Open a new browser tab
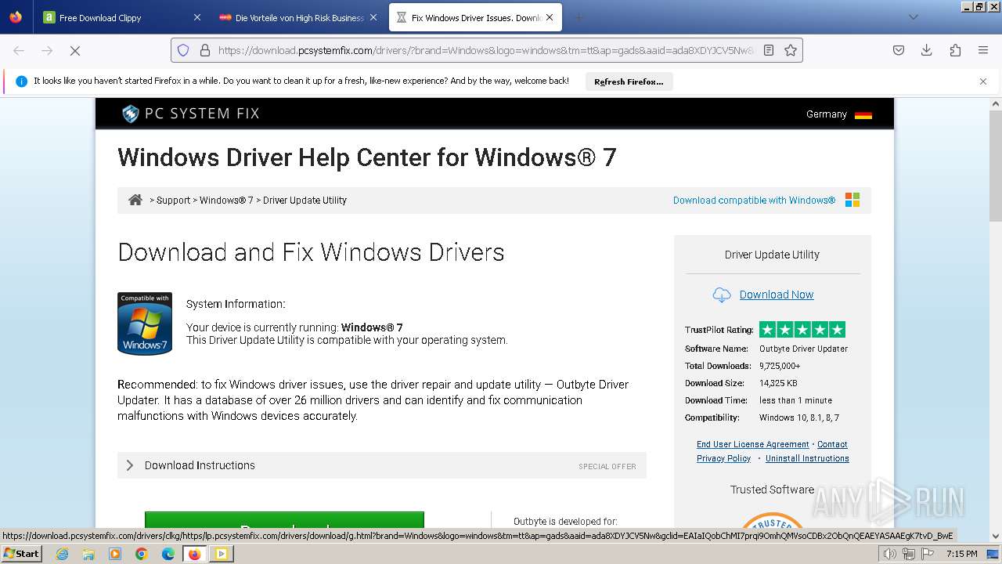Screen dimensions: 1002x564 pos(579,17)
